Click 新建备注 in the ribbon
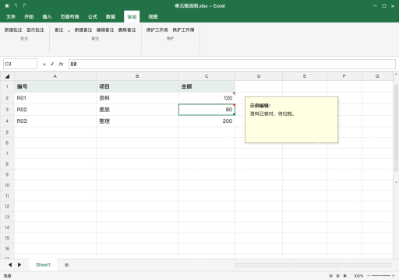Viewport: 399px width, 280px height. pyautogui.click(x=83, y=30)
